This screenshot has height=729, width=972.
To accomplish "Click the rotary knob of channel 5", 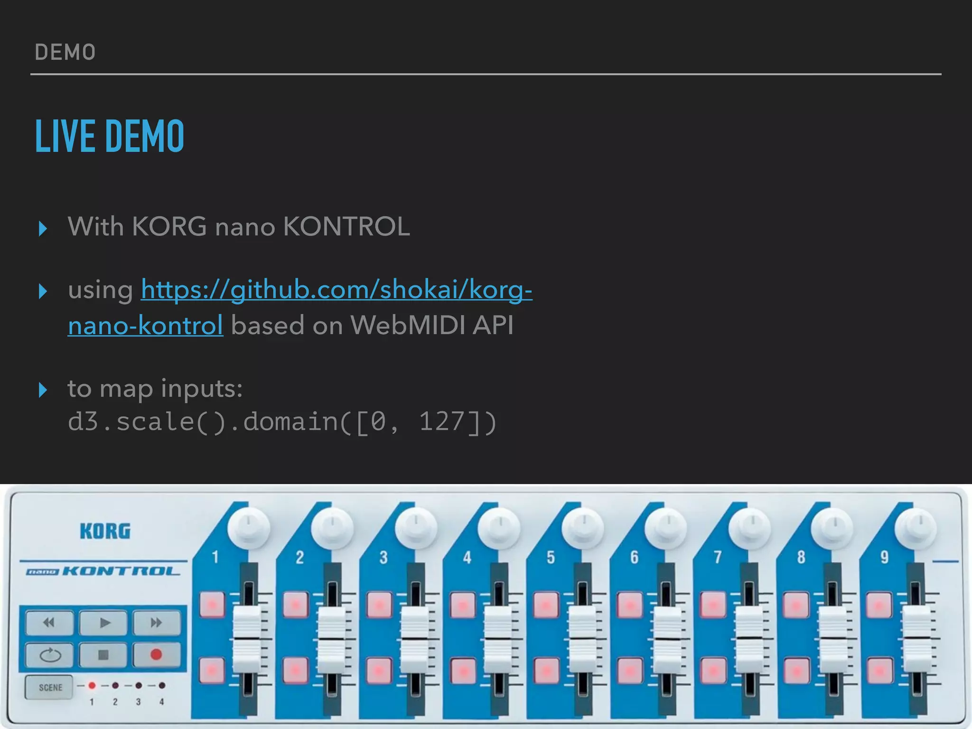I will 583,527.
